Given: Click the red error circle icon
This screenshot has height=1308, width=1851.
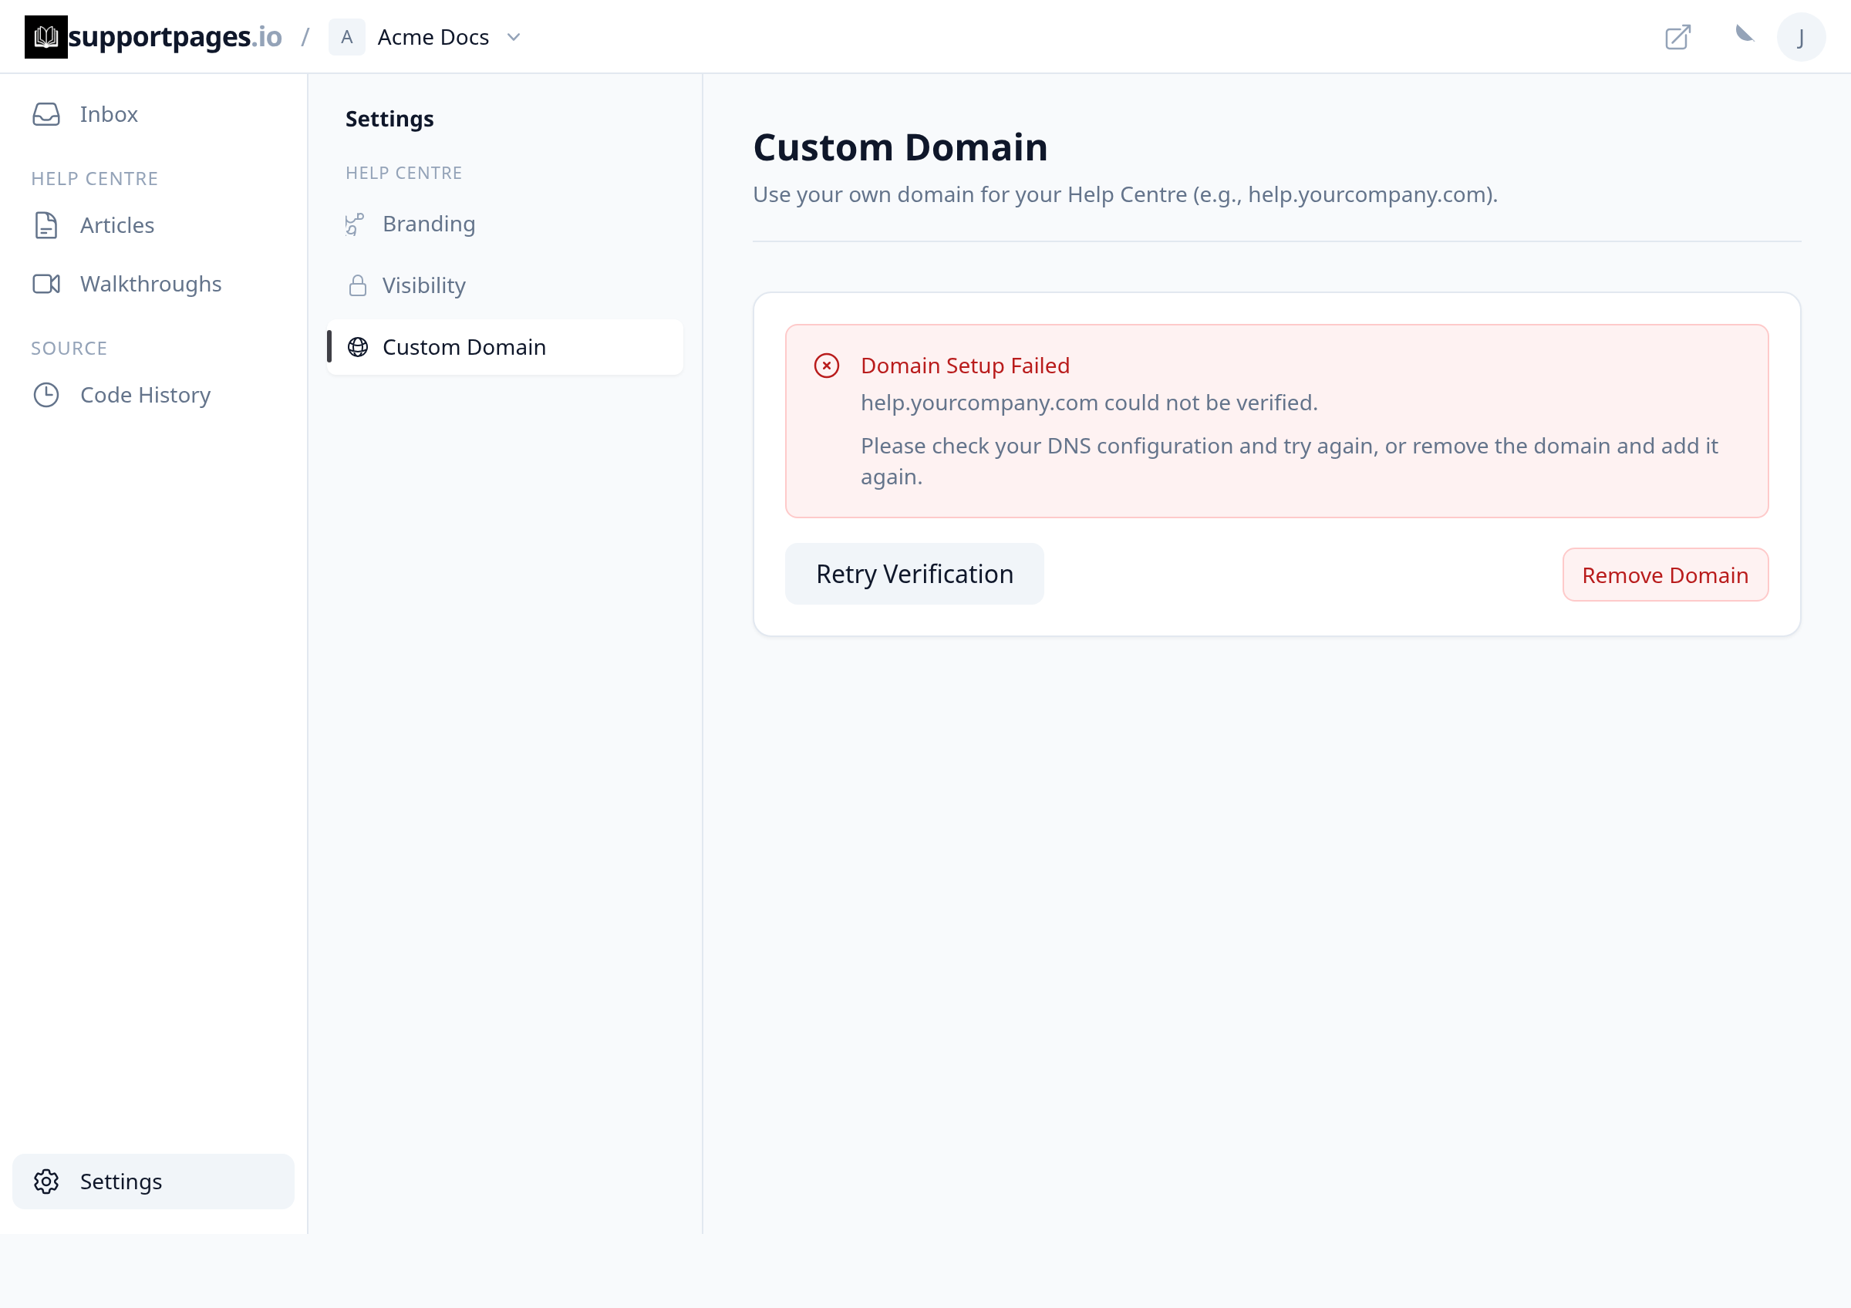Looking at the screenshot, I should (826, 366).
